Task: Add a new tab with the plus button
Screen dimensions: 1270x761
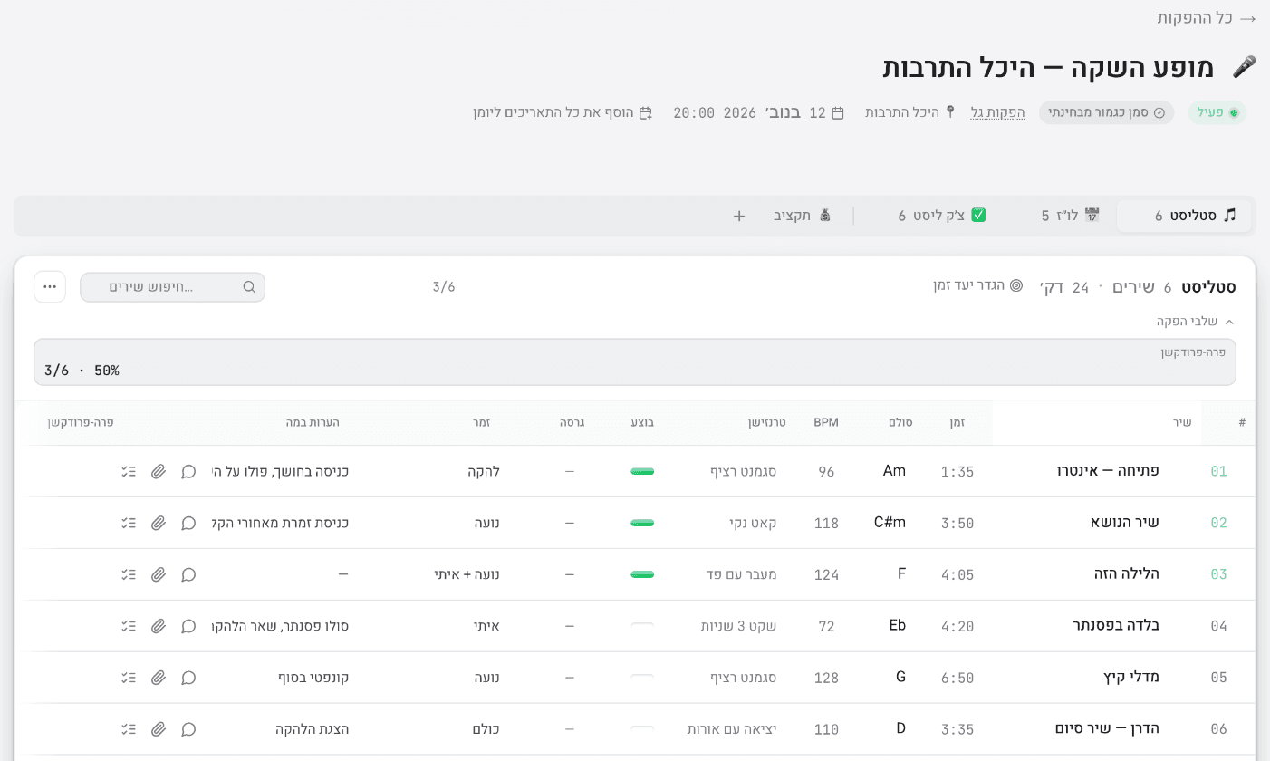Action: click(x=739, y=216)
